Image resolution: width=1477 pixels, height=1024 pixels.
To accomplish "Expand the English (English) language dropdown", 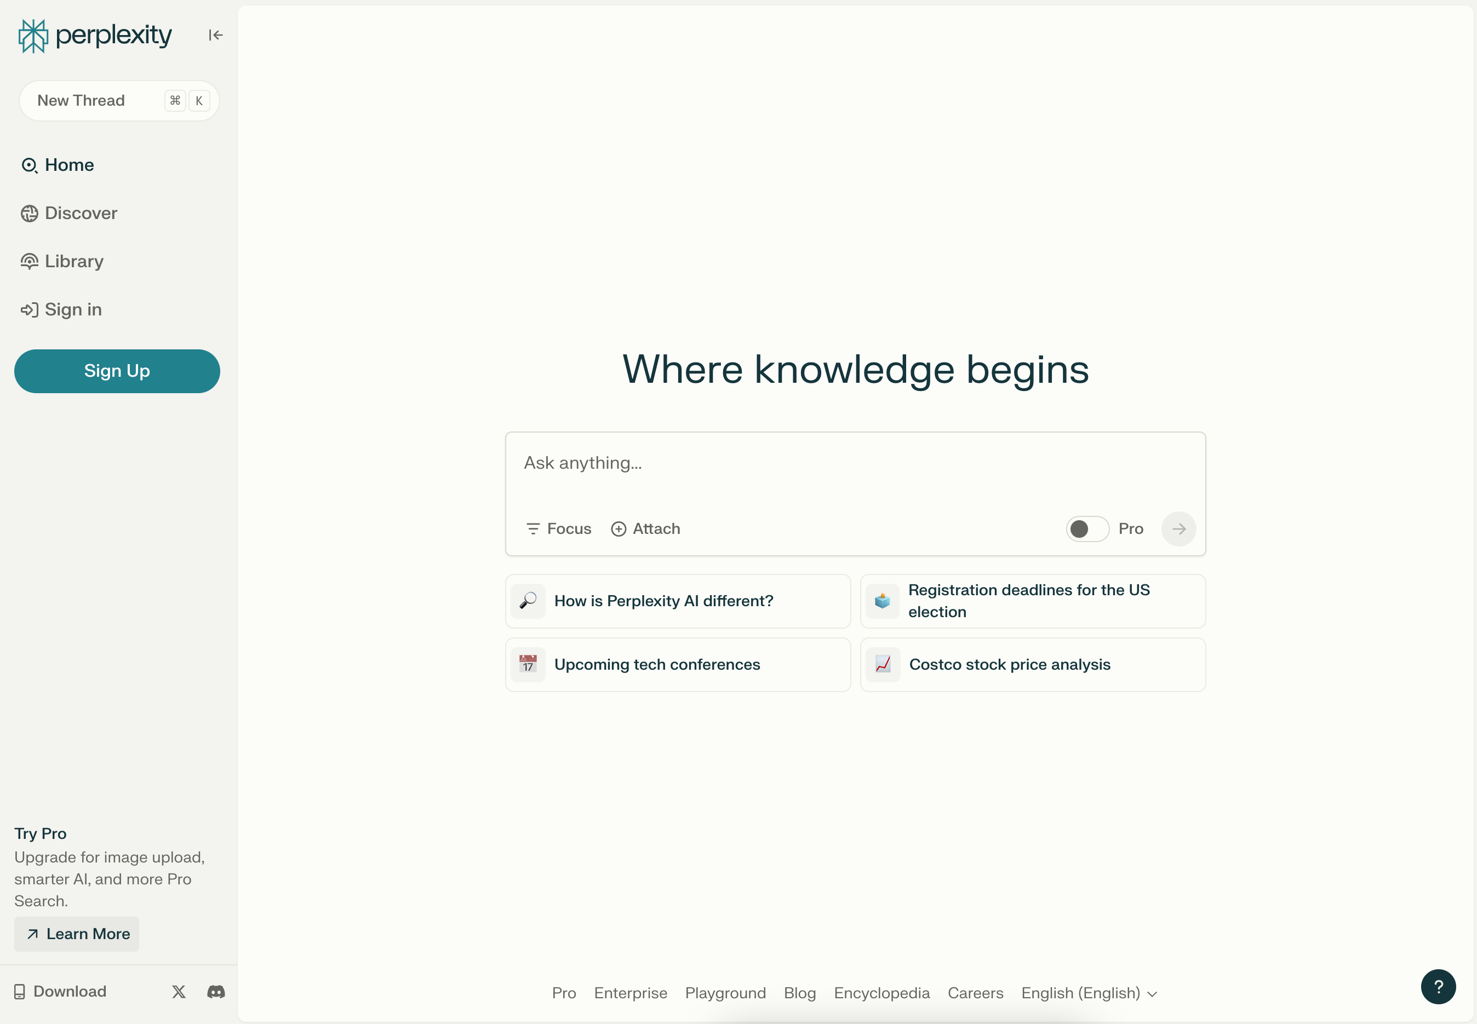I will (x=1089, y=993).
